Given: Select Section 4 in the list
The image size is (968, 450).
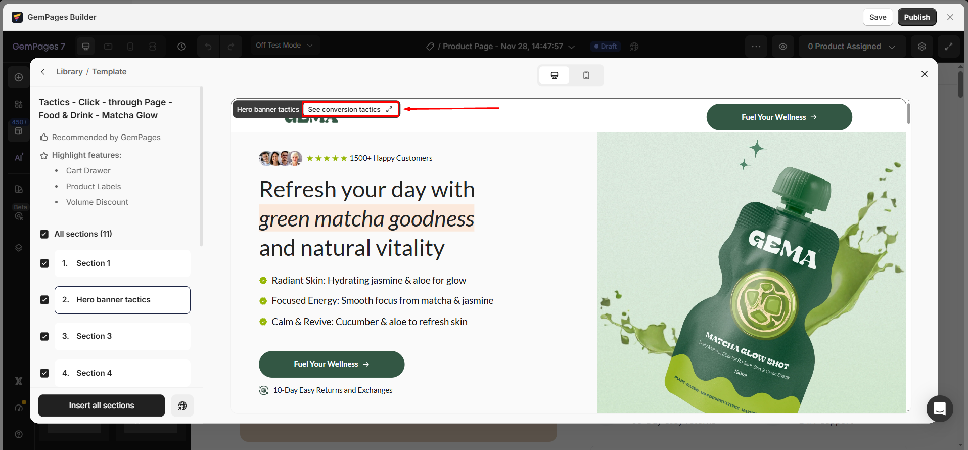Looking at the screenshot, I should (x=122, y=373).
